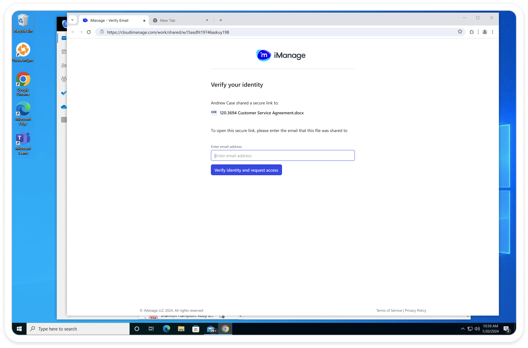Open the People icon in Outlook sidebar

tap(64, 65)
